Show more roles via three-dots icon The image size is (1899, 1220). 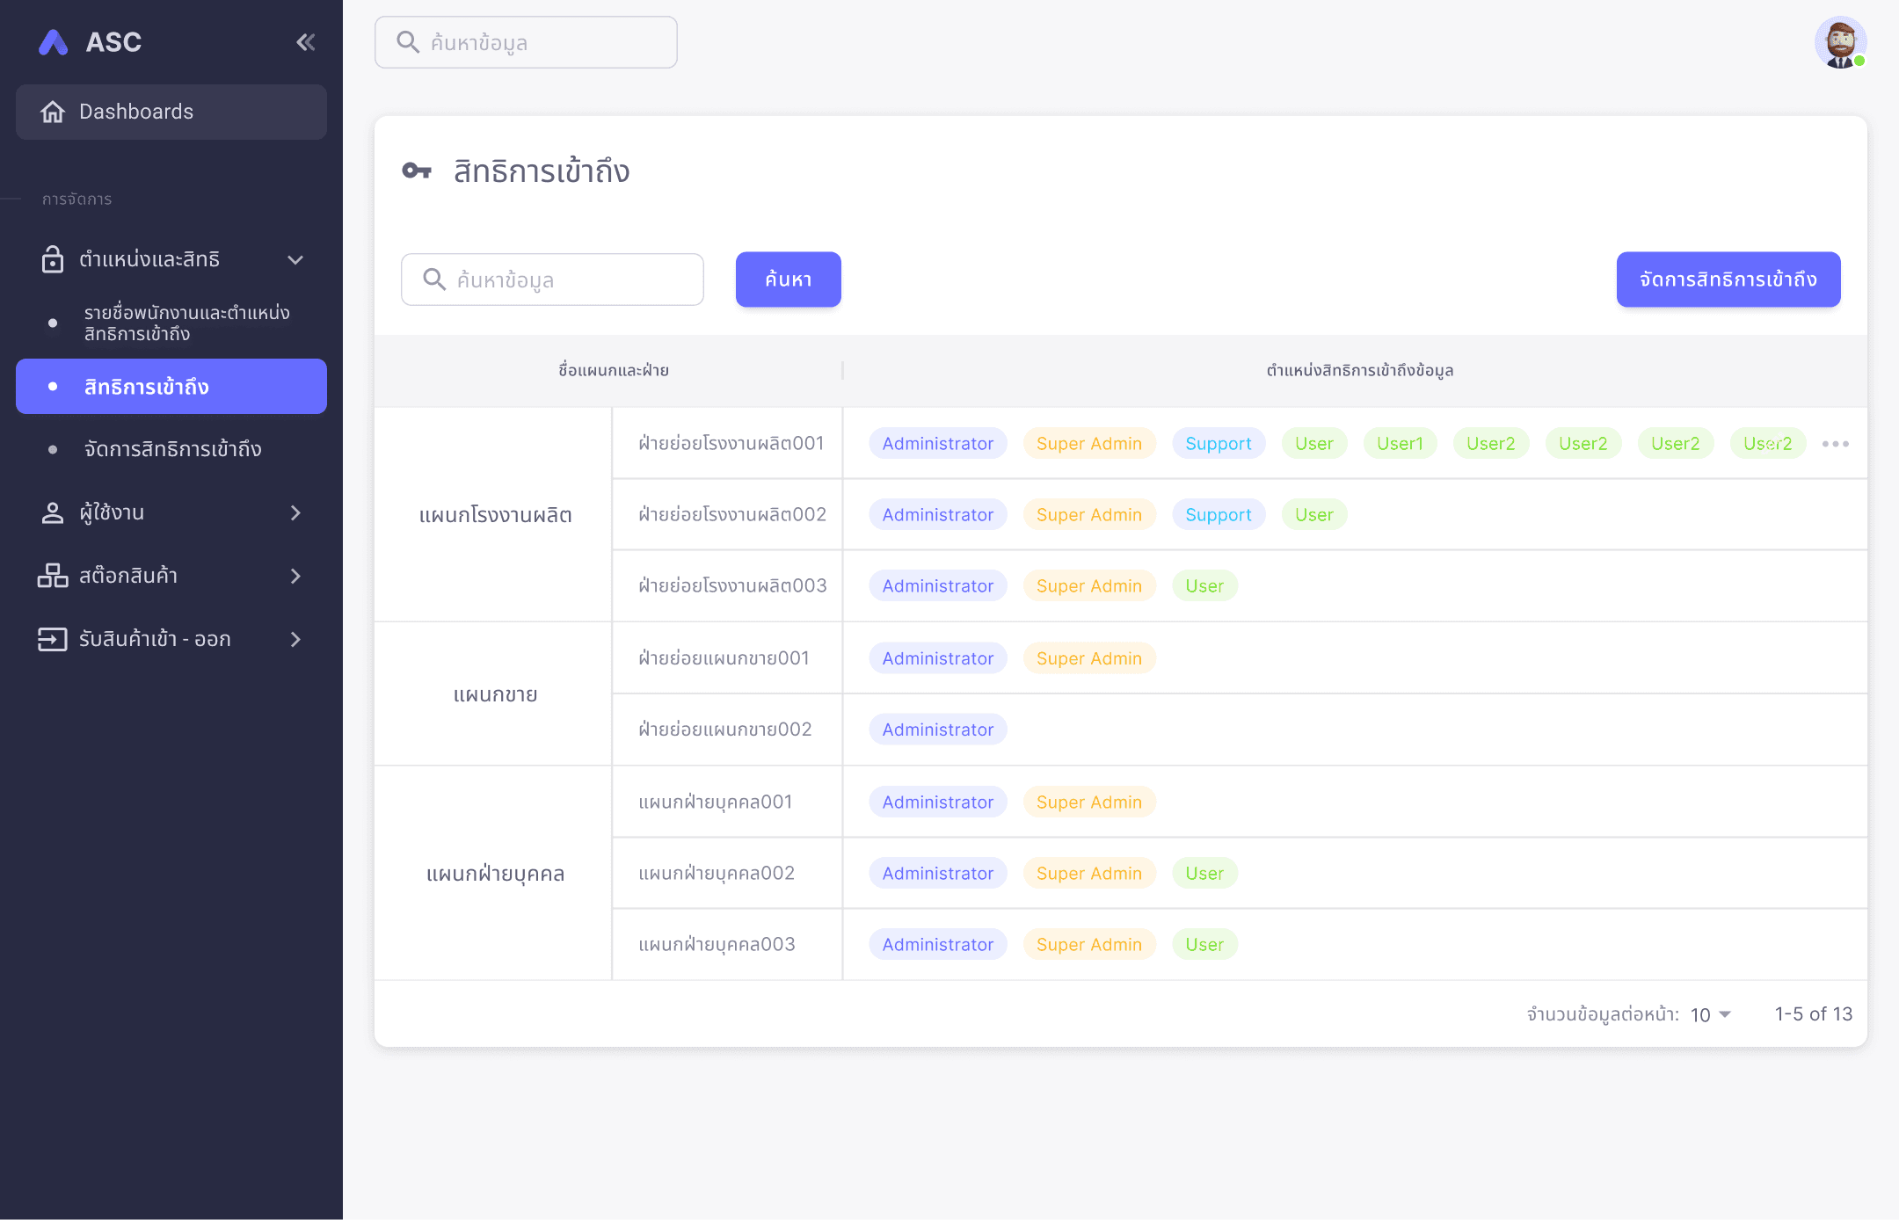(x=1835, y=444)
